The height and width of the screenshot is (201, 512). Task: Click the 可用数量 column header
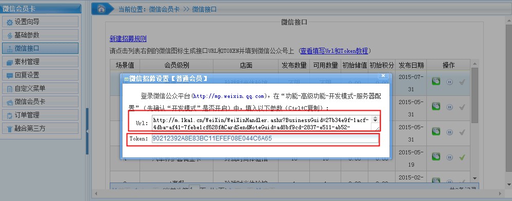click(325, 65)
